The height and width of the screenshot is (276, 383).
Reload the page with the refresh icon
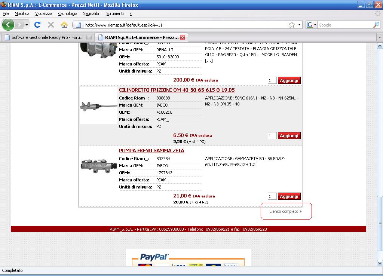click(x=37, y=25)
